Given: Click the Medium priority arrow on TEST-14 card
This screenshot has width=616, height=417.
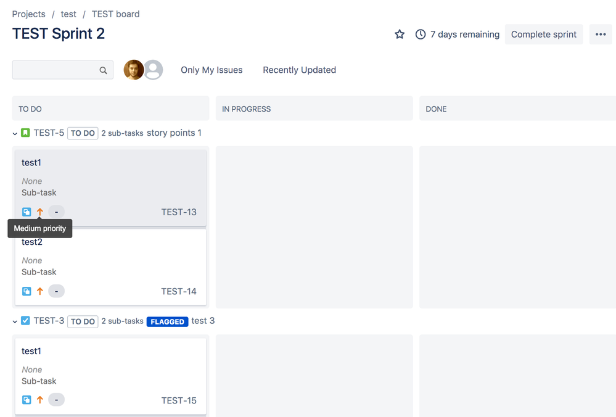Looking at the screenshot, I should tap(40, 291).
